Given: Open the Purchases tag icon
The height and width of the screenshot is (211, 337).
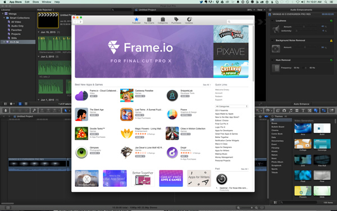Looking at the screenshot, I should [x=176, y=20].
